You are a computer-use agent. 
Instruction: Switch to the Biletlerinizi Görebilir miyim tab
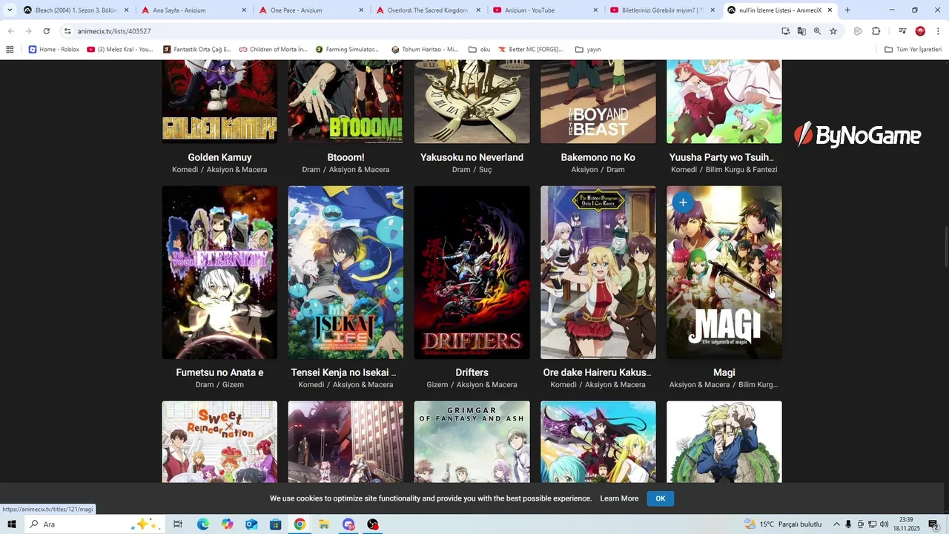[x=663, y=10]
